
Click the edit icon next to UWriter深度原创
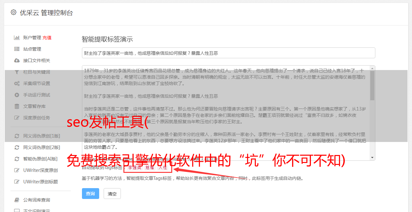17,170
